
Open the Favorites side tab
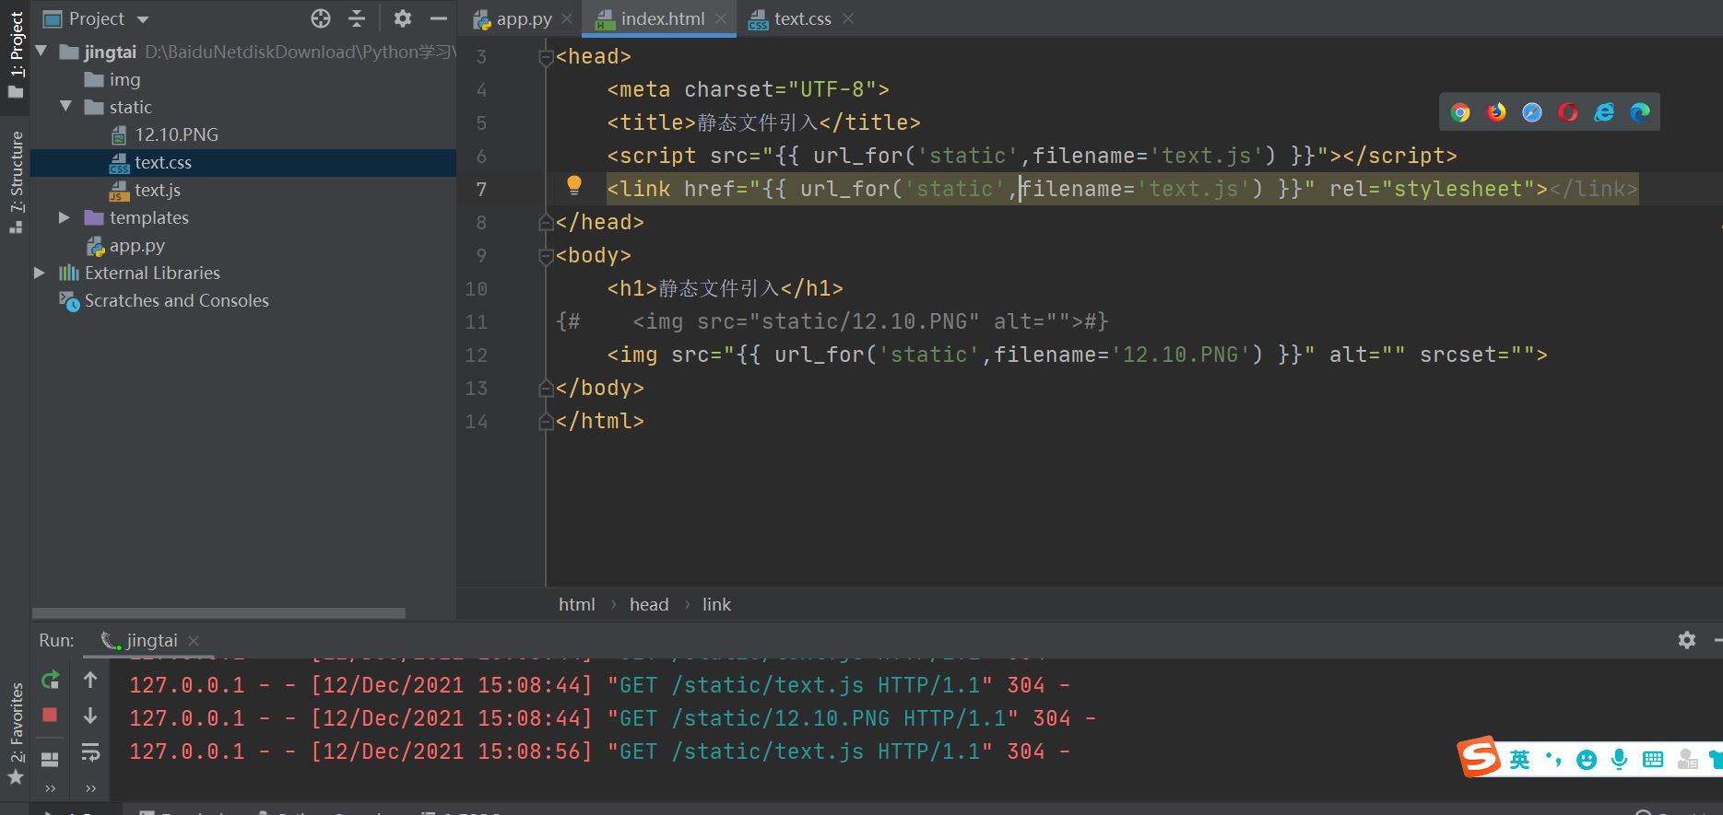16,734
